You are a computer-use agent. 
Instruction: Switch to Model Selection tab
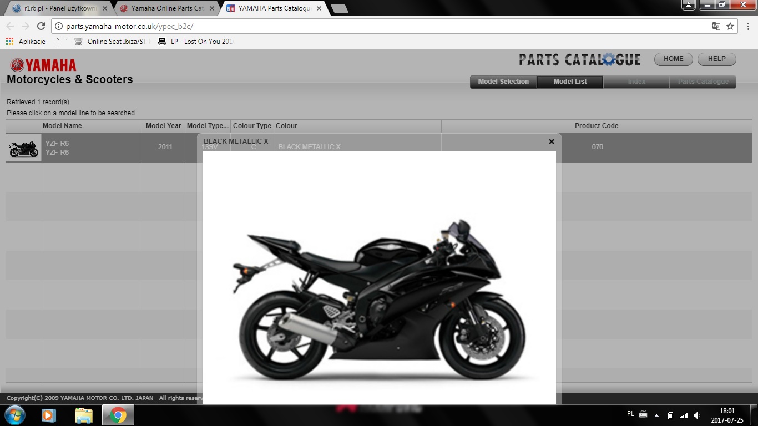(503, 82)
